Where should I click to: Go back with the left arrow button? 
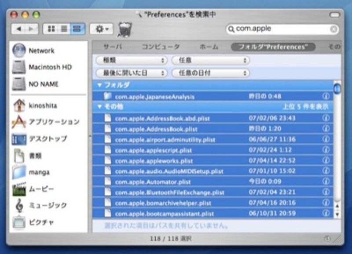pos(18,29)
